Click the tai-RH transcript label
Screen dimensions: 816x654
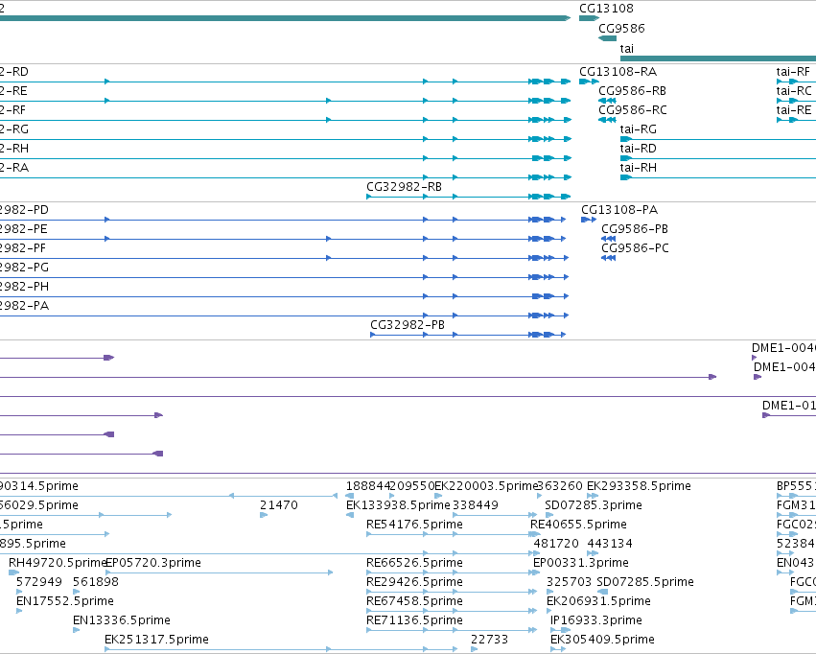pyautogui.click(x=638, y=168)
